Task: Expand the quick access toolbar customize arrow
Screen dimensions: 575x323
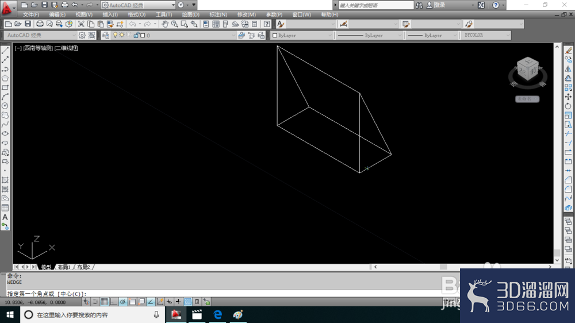Action: coord(194,5)
